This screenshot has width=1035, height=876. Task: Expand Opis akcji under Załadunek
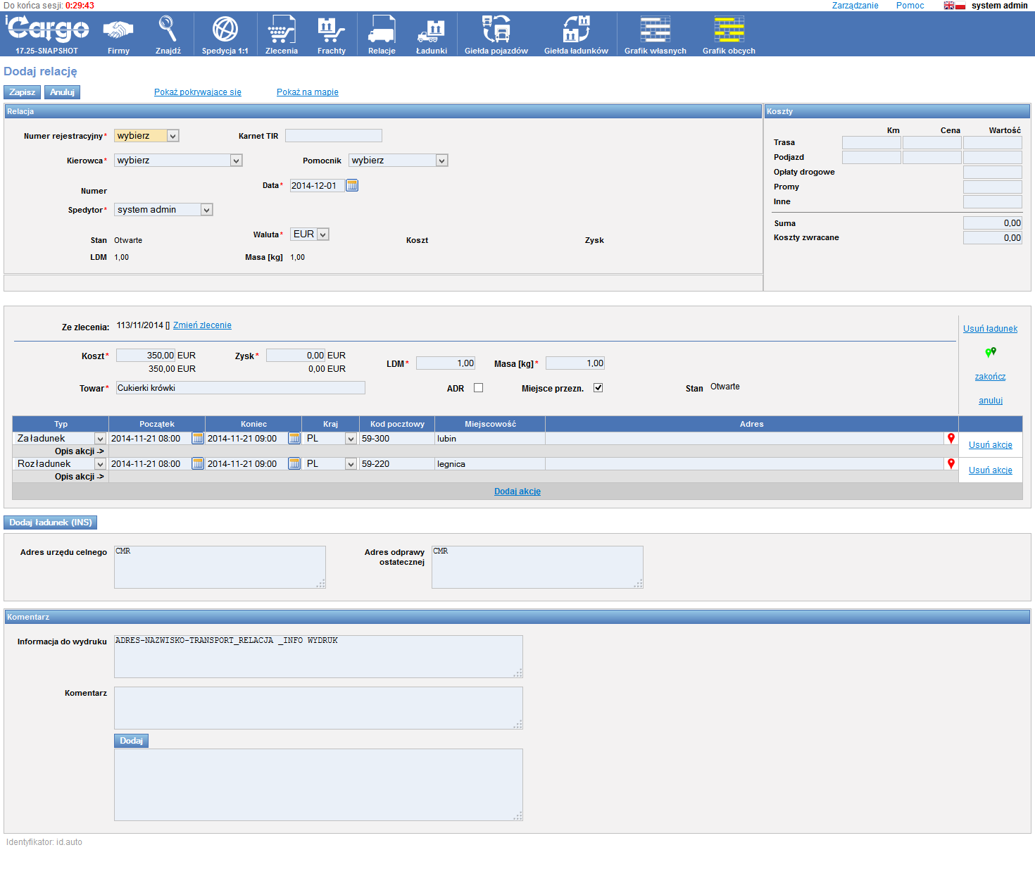pos(80,451)
